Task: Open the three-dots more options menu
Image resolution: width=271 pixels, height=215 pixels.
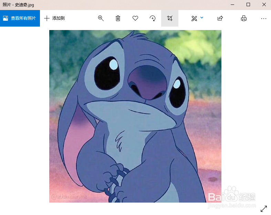Action: click(264, 18)
